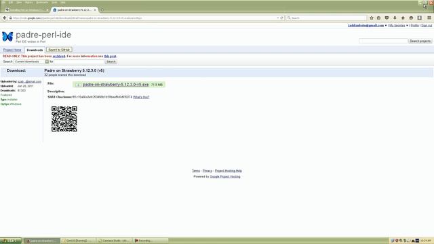
Task: Click the padlock icon in address bar
Action: 11,18
